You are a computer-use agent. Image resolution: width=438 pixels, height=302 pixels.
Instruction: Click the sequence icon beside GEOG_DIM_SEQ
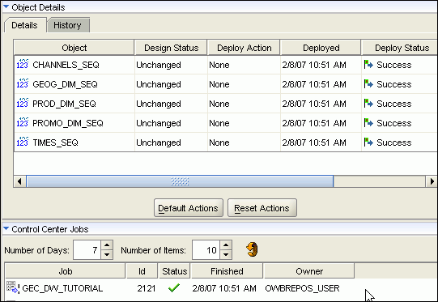tap(23, 84)
